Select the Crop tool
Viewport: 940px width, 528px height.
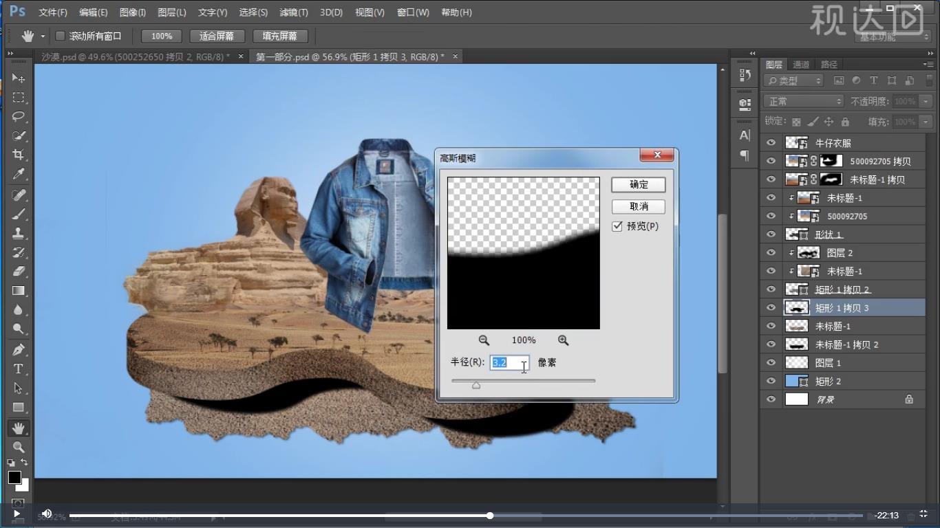18,155
